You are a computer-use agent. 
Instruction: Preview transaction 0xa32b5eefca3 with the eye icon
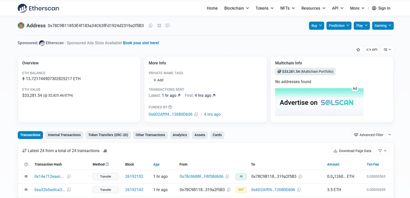(26, 189)
